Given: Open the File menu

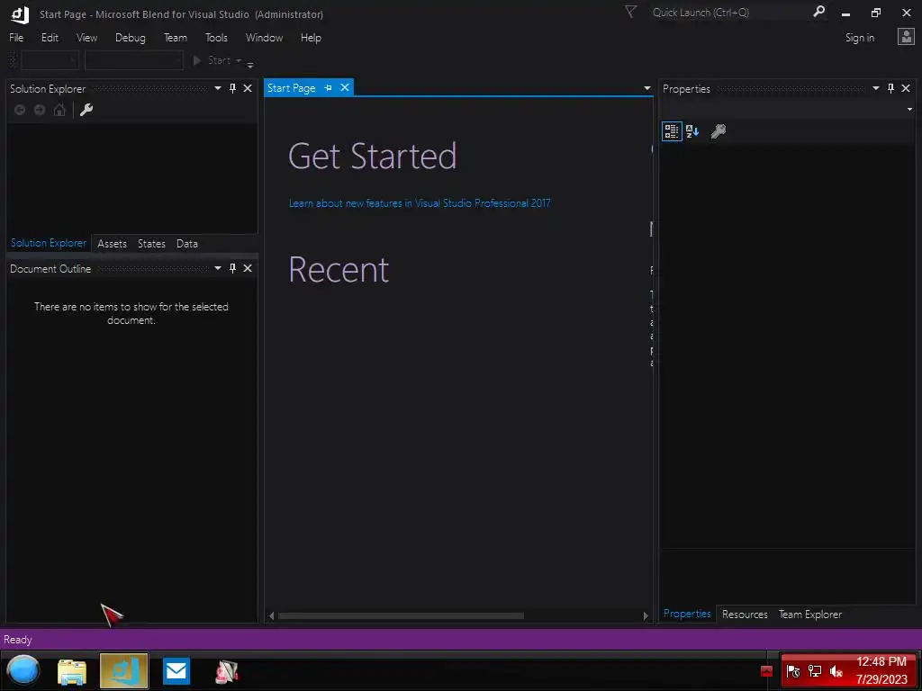Looking at the screenshot, I should tap(16, 38).
